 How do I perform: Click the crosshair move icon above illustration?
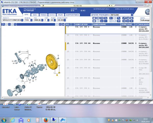(x=63, y=24)
